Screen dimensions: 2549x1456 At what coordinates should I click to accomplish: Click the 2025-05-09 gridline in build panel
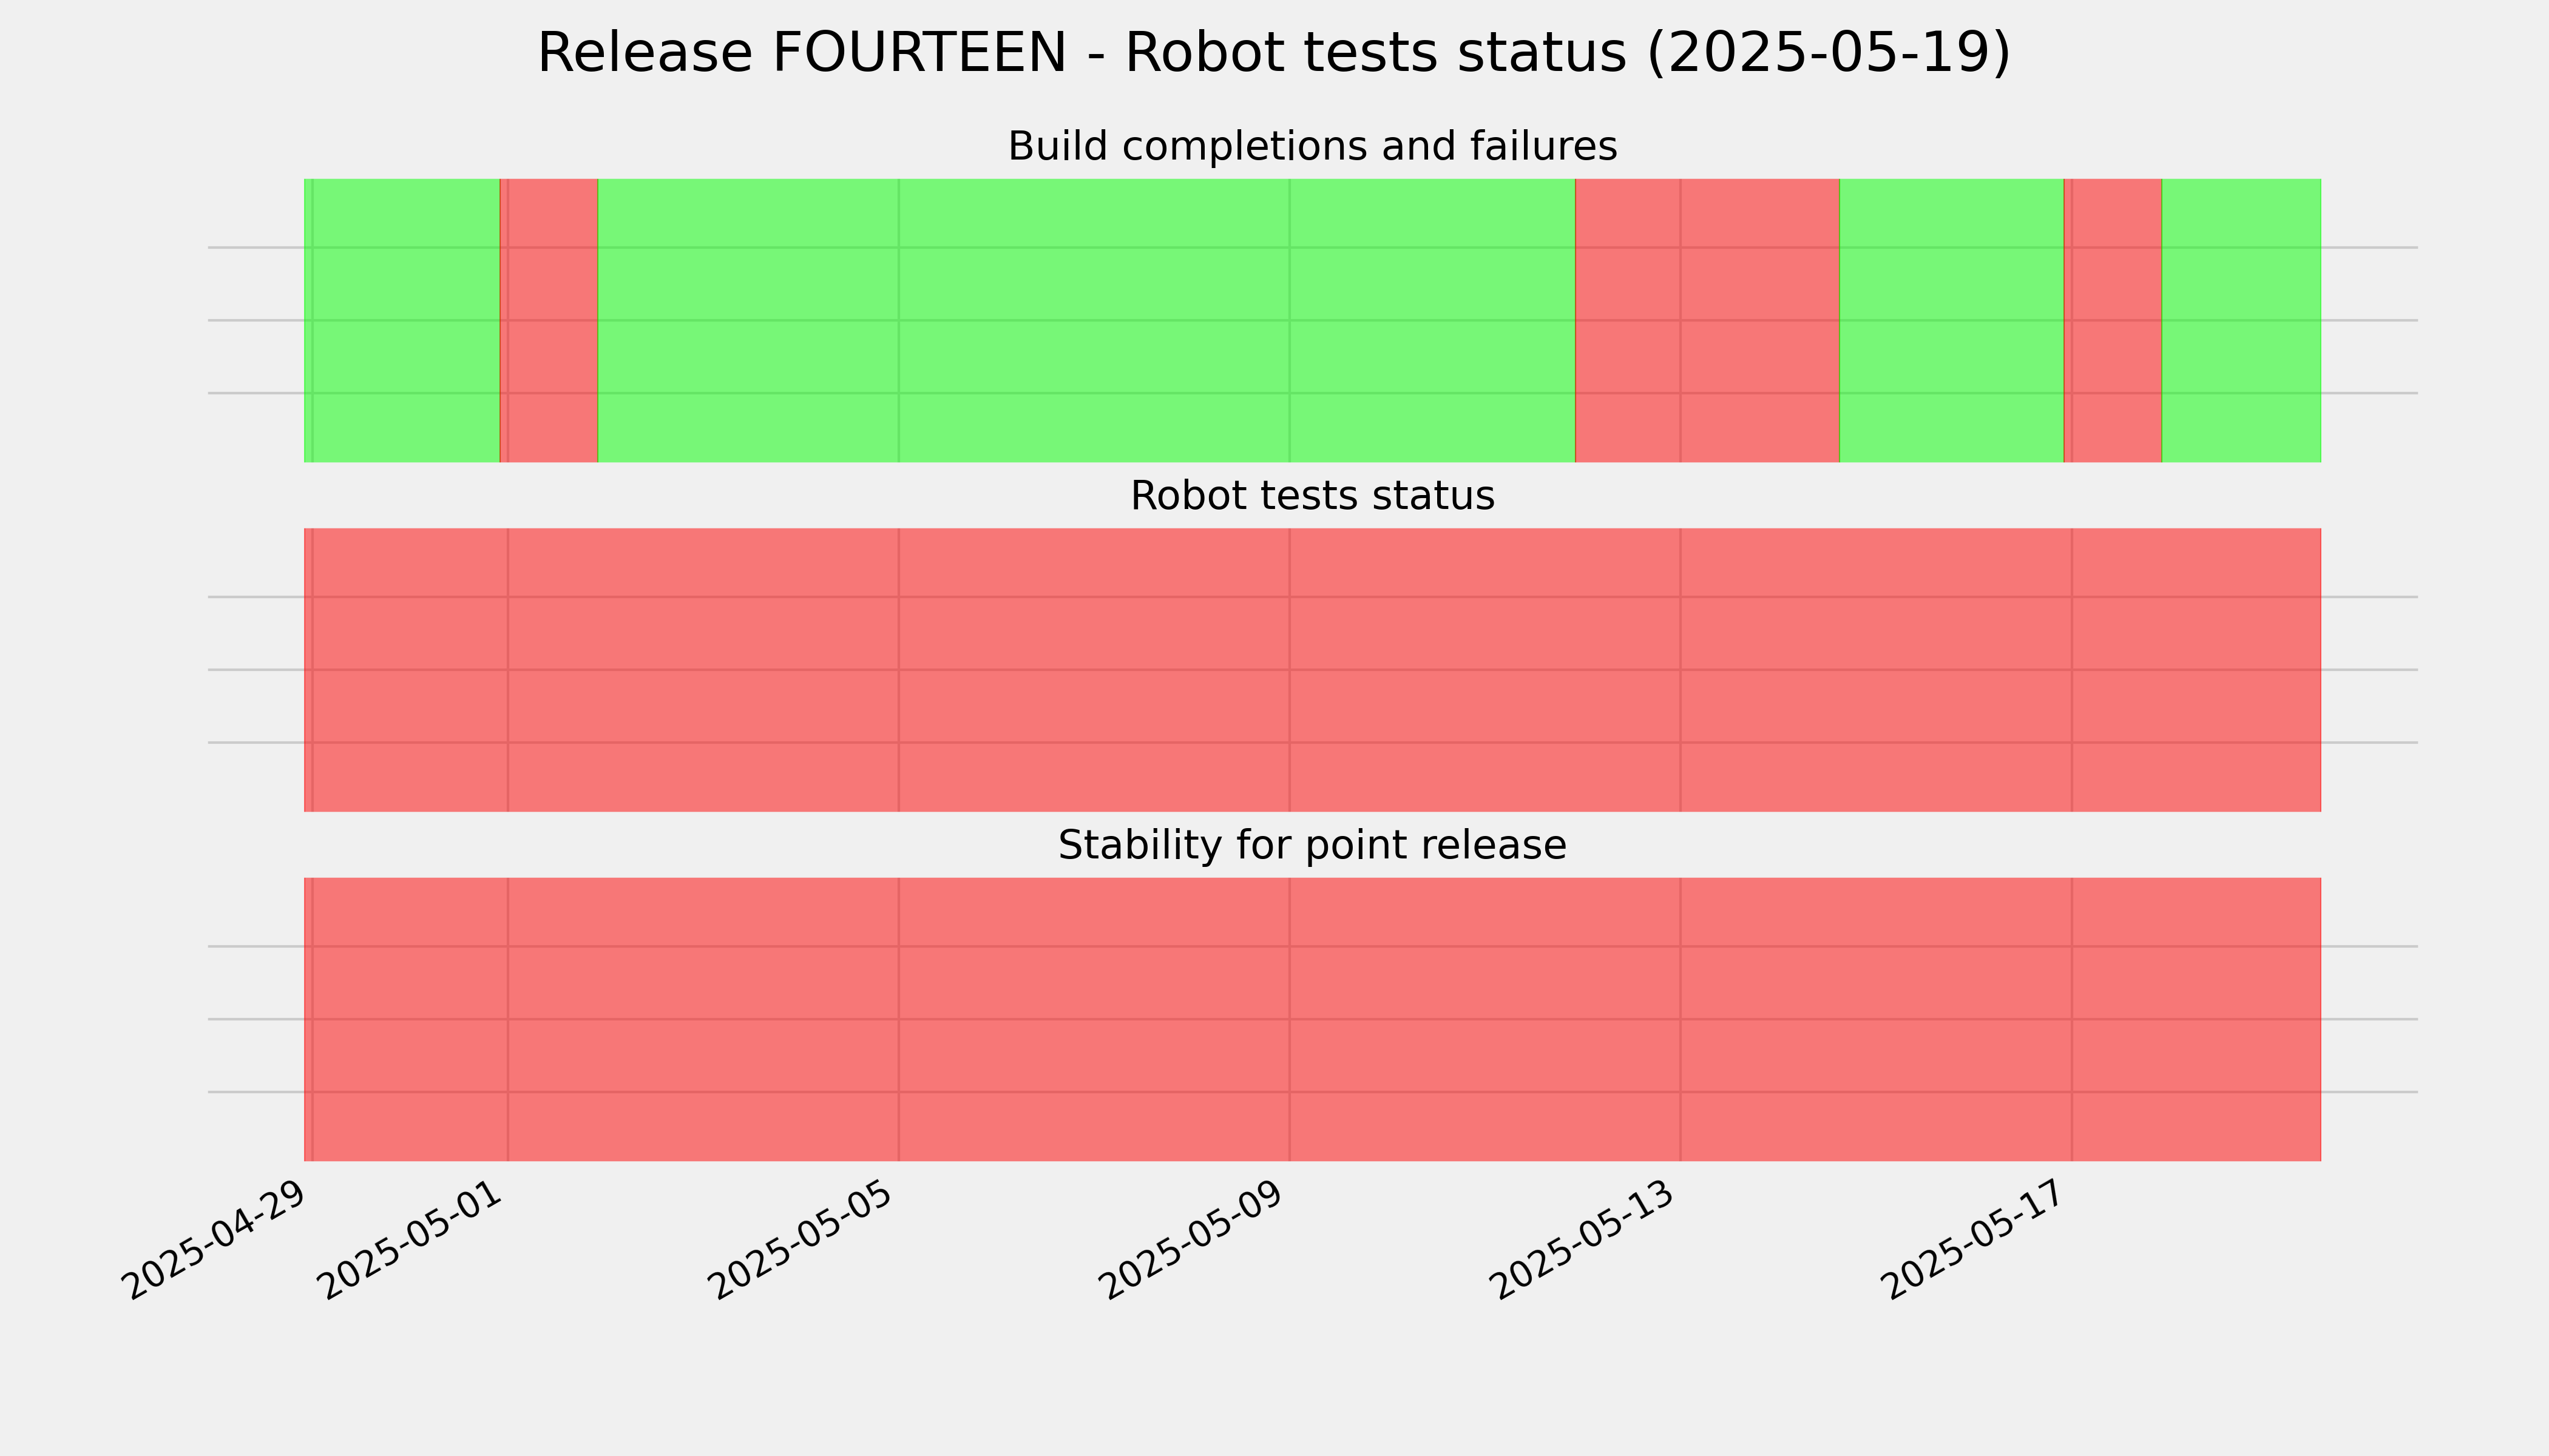1290,320
